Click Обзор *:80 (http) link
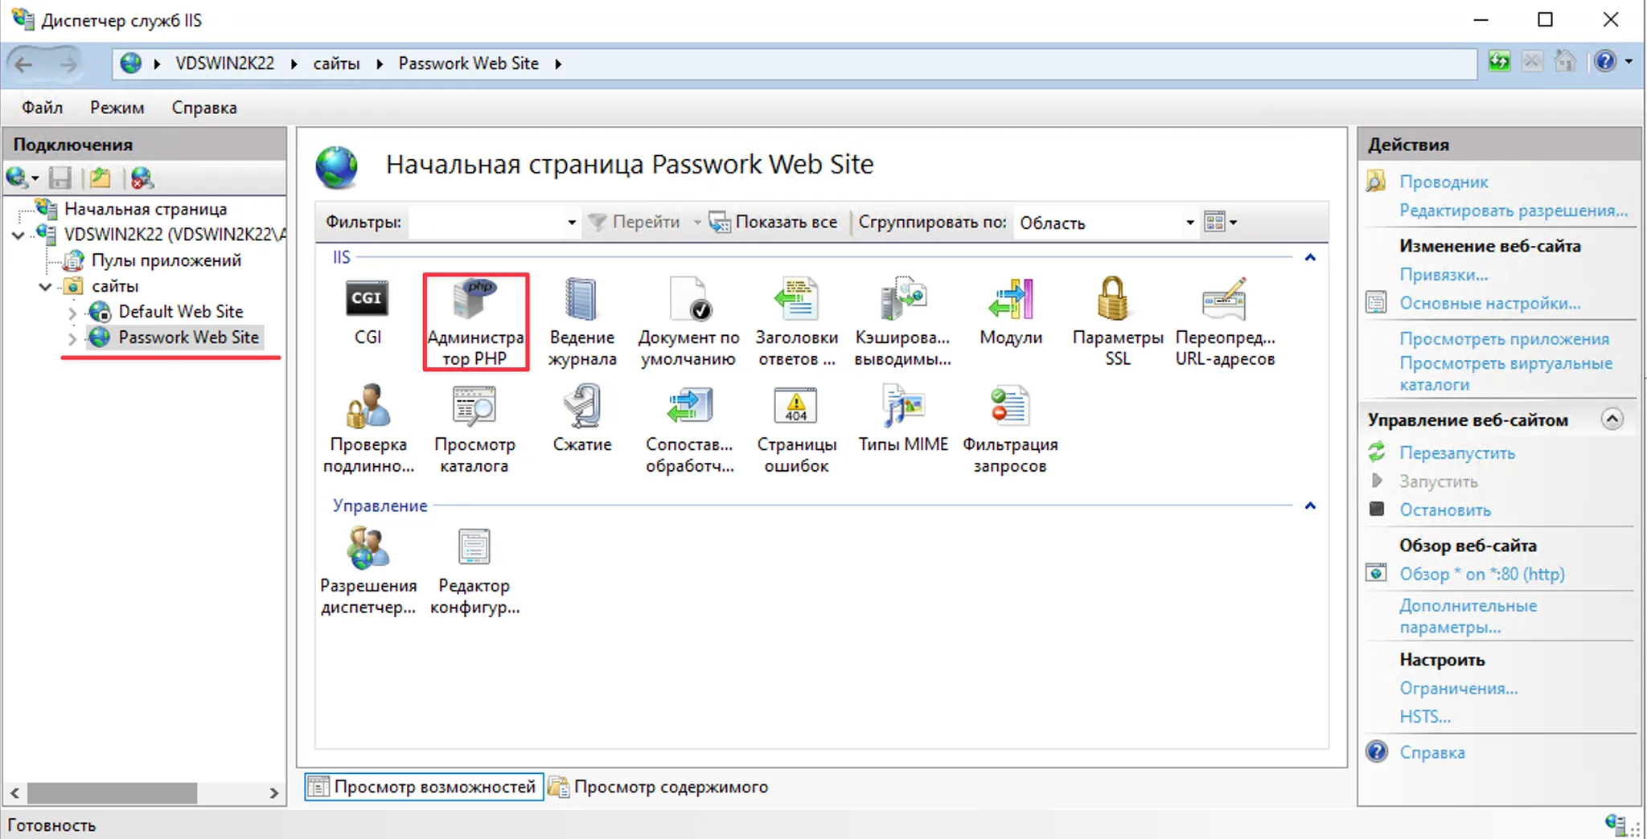Viewport: 1647px width, 839px height. (1482, 575)
